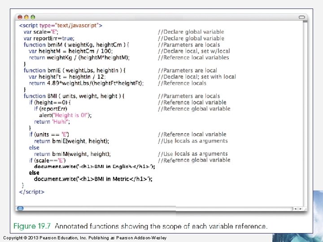
Task: Click the comment //Reference local variables
Action: point(193,58)
